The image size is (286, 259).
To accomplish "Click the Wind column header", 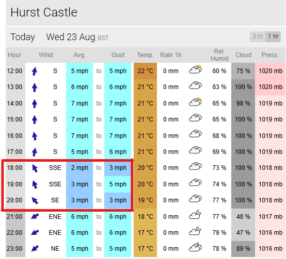I will coord(45,55).
